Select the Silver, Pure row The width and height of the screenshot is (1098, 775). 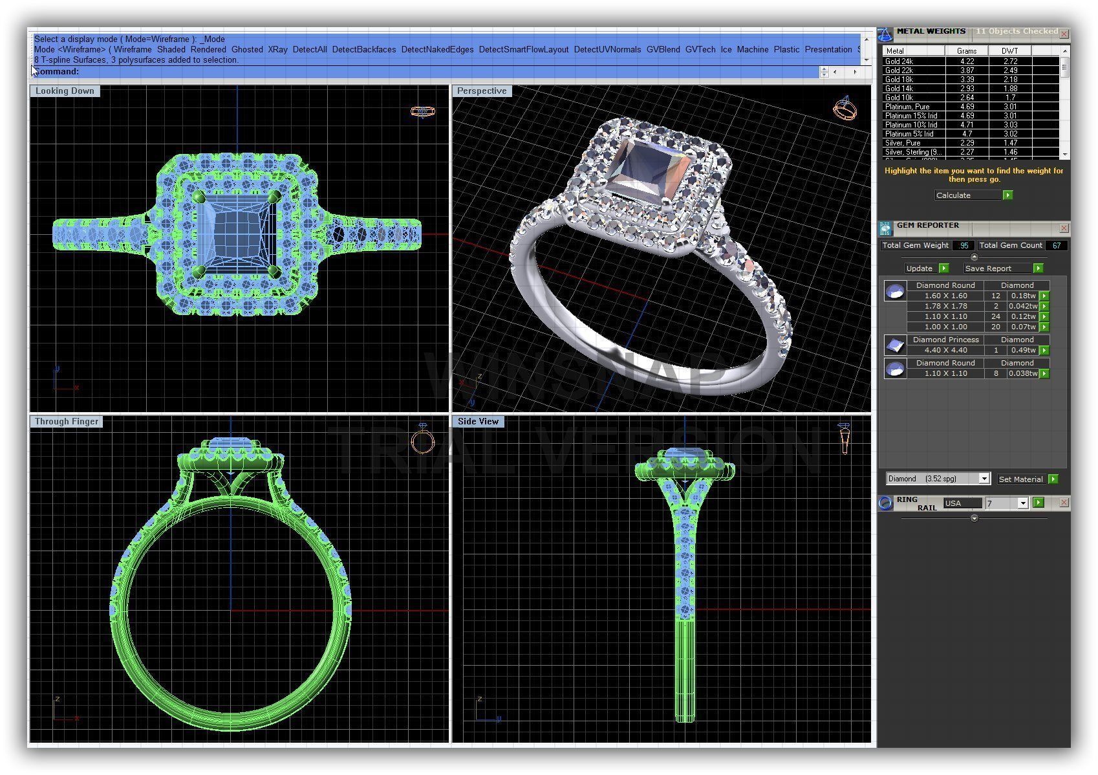point(971,143)
